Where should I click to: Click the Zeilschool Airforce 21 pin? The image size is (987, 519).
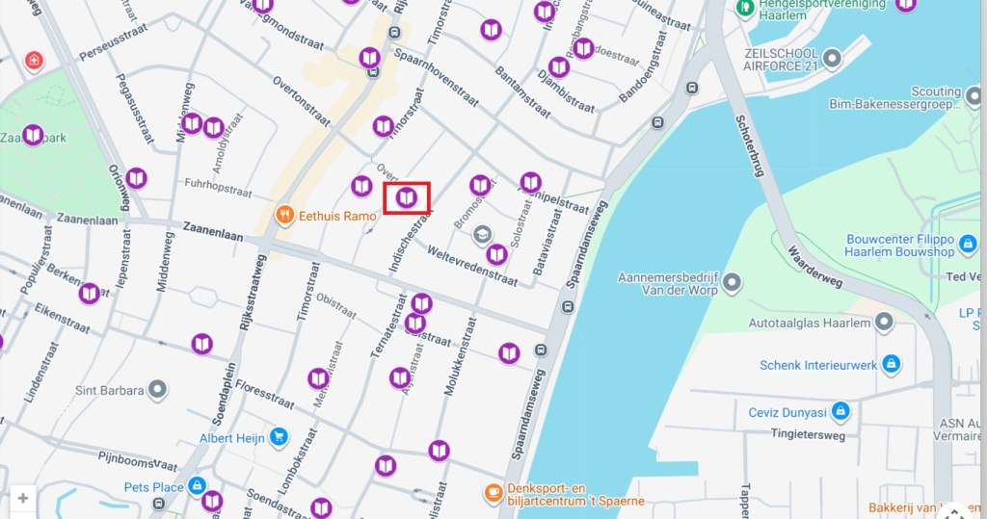pyautogui.click(x=832, y=59)
